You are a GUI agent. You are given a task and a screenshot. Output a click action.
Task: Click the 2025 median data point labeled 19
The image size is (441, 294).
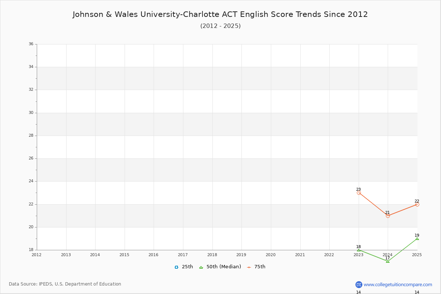pyautogui.click(x=417, y=239)
